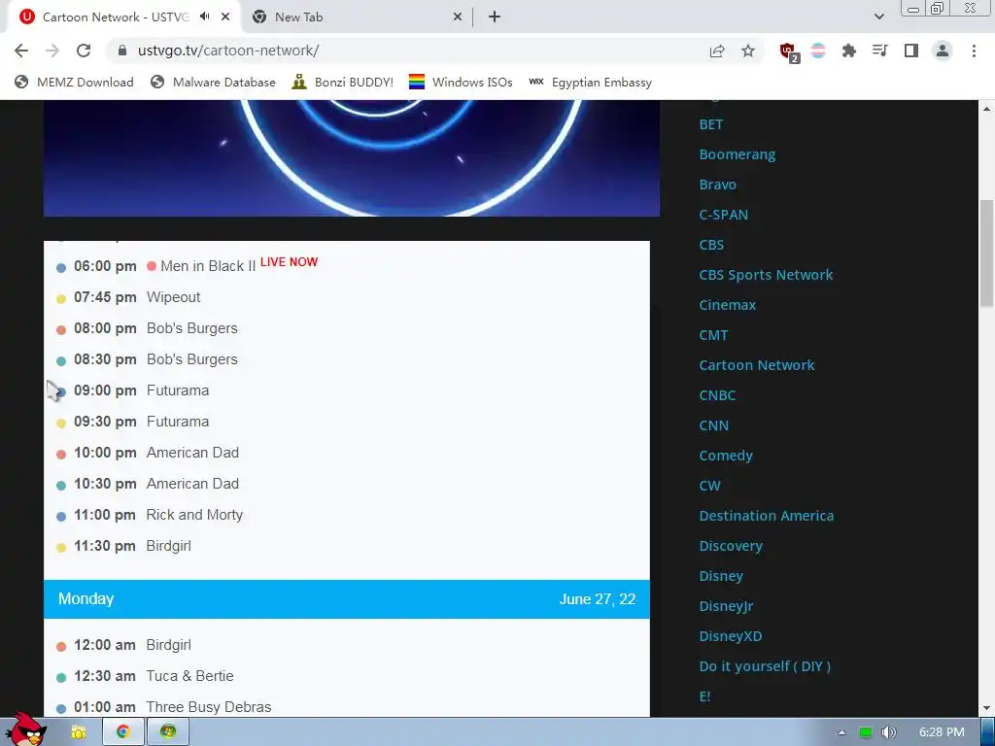
Task: Go back to the previous page
Action: pyautogui.click(x=21, y=51)
